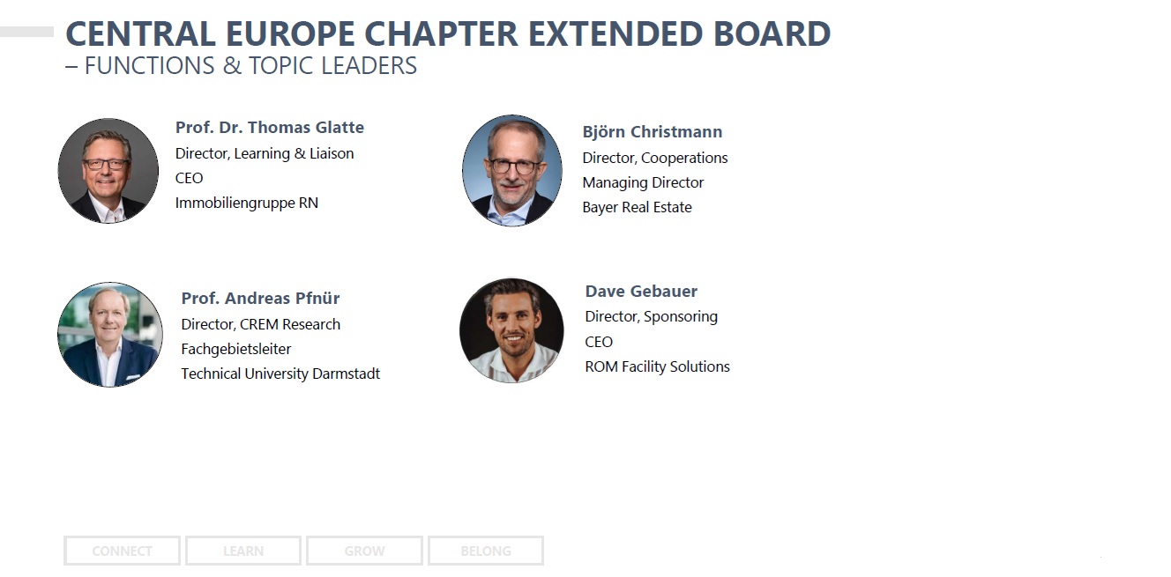
Task: Click the Central Europe Chapter Extended Board title
Action: pyautogui.click(x=448, y=34)
